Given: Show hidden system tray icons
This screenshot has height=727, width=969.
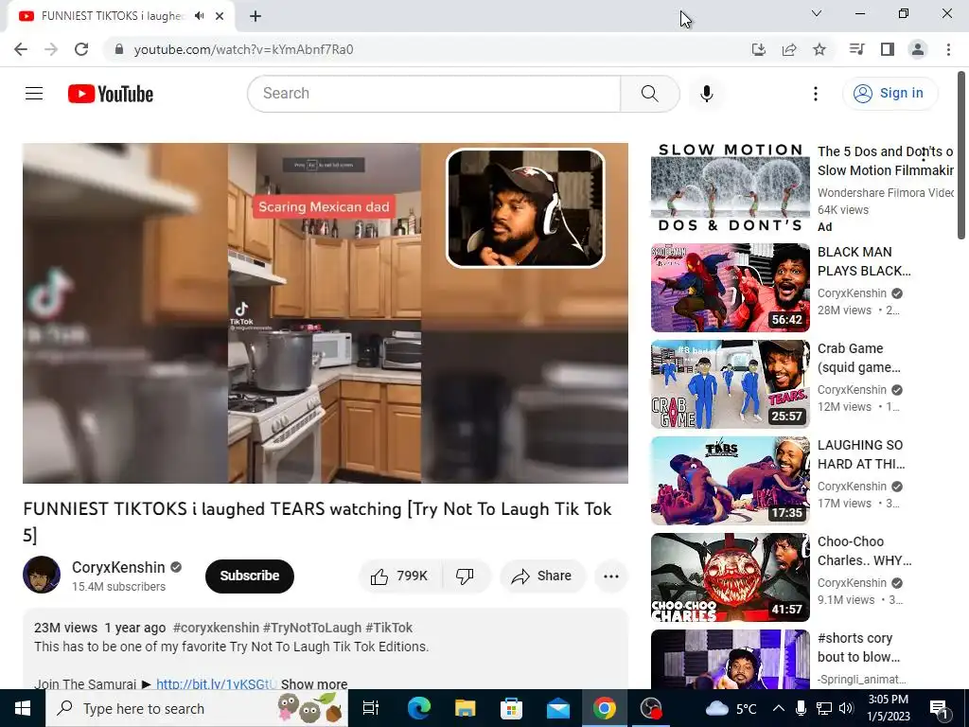Looking at the screenshot, I should [779, 708].
